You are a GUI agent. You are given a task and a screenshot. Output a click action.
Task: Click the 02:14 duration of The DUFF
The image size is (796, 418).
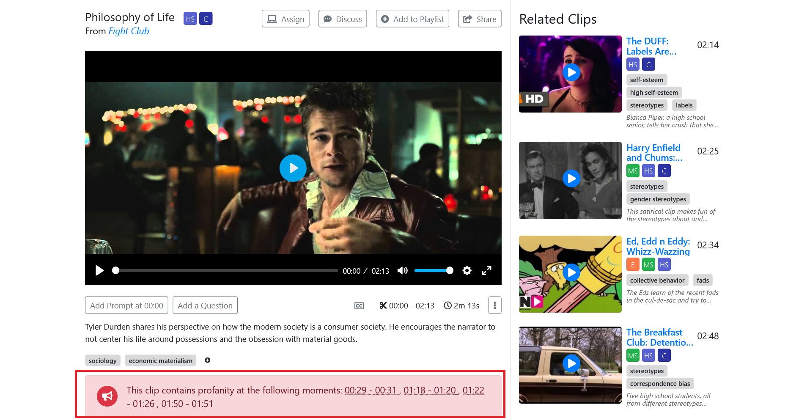coord(708,45)
